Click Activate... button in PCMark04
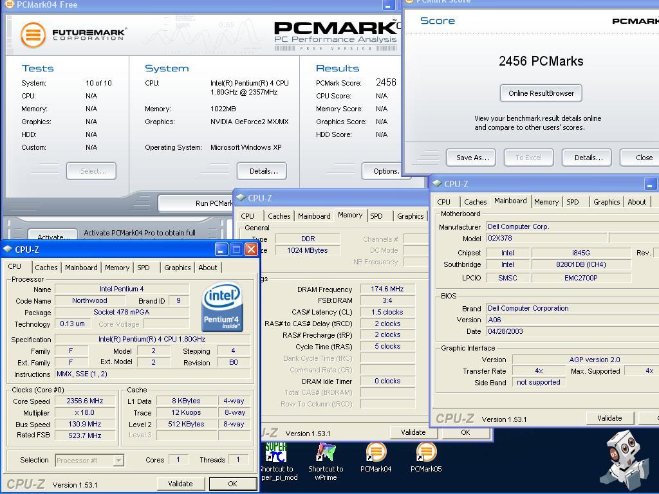This screenshot has width=659, height=494. pos(53,235)
